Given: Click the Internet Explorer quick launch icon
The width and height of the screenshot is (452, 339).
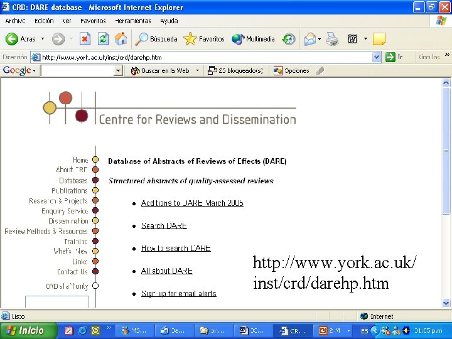Looking at the screenshot, I should (82, 330).
